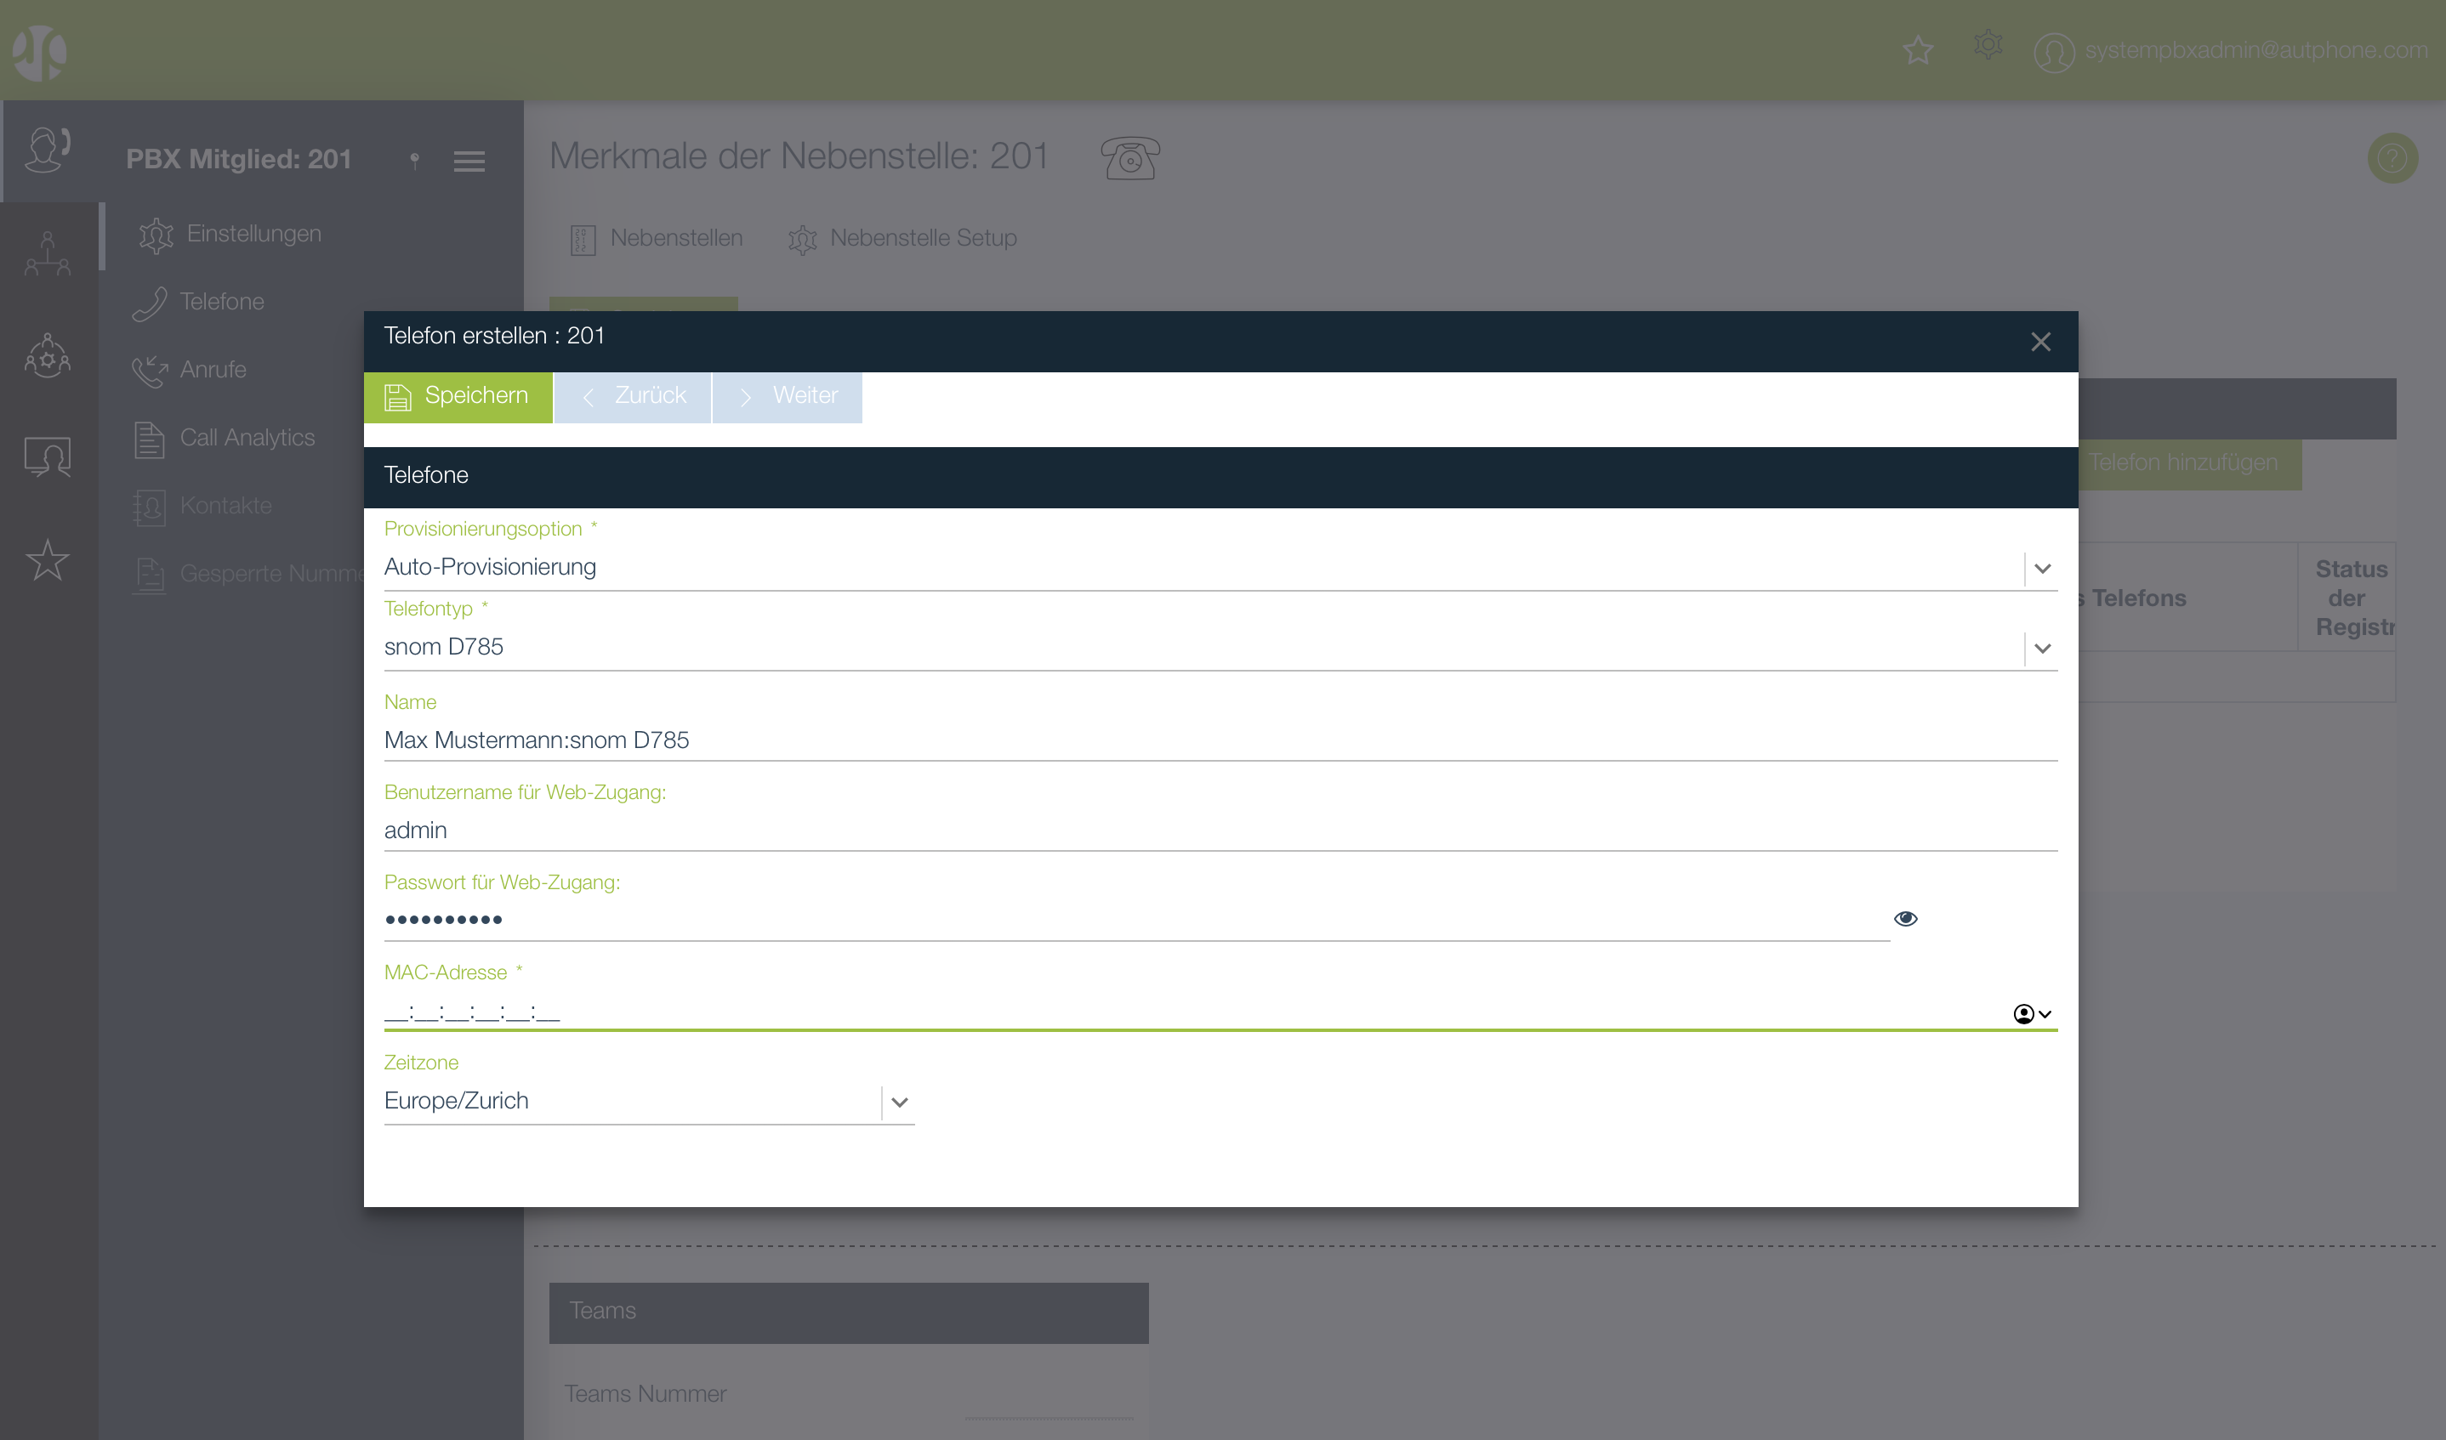Close the Telefon erstellen dialog
The height and width of the screenshot is (1440, 2446).
point(2040,343)
